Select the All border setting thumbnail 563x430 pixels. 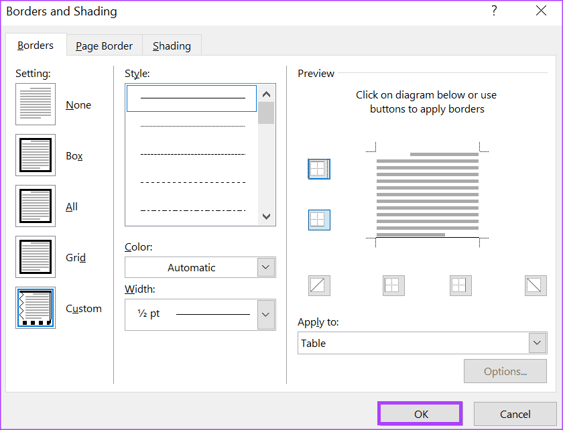tap(36, 206)
